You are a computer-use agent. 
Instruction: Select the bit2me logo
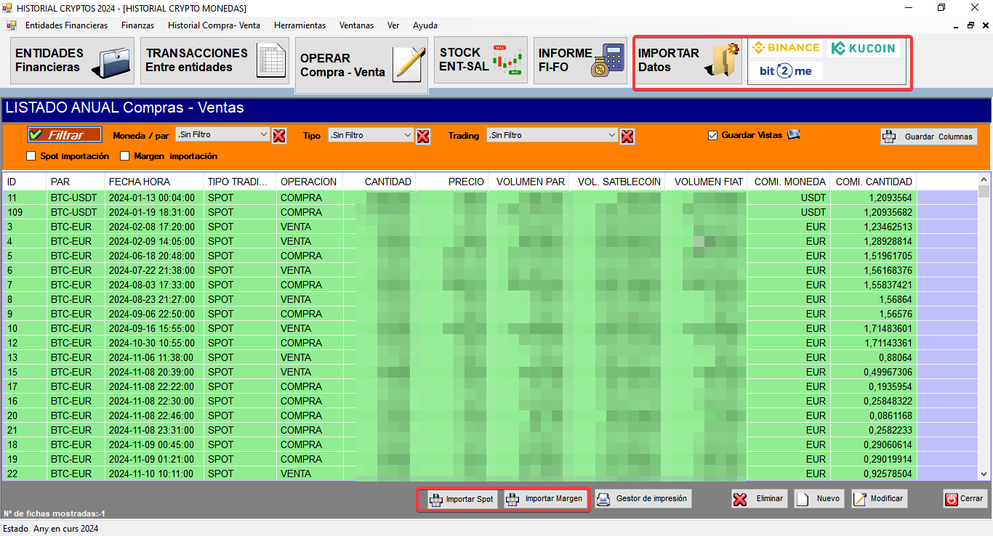click(786, 71)
